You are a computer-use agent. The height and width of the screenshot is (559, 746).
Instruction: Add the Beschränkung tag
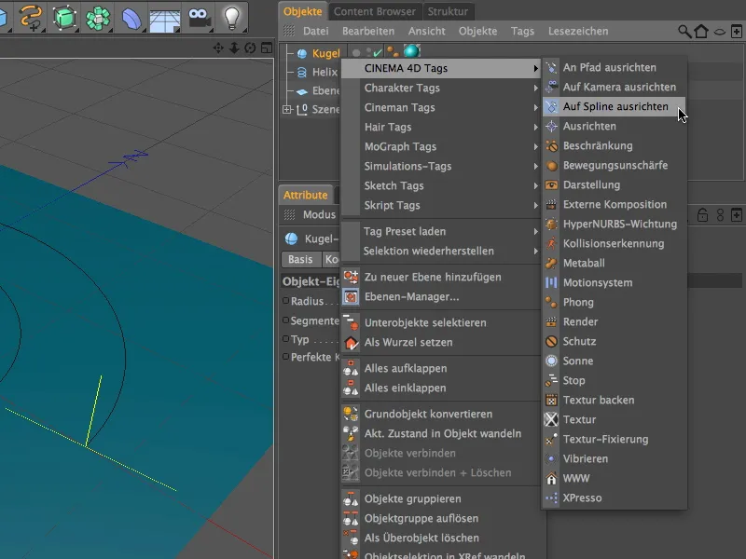614,145
